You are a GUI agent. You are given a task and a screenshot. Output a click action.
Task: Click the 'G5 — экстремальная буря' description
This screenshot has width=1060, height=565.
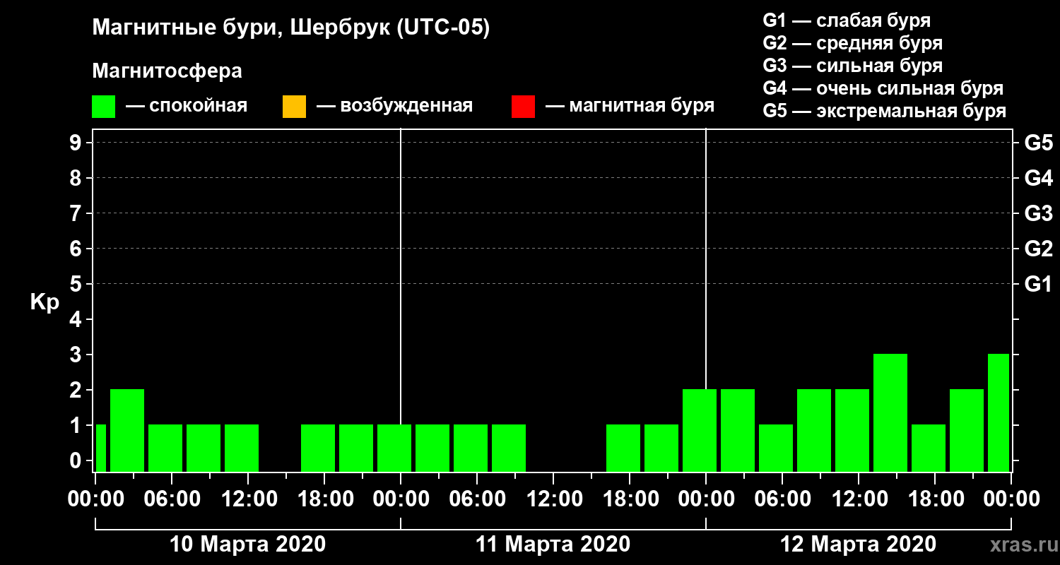pyautogui.click(x=884, y=111)
